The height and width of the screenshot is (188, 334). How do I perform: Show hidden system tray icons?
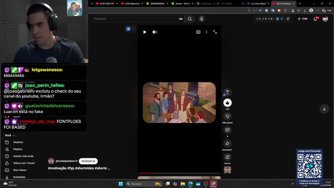tap(292, 184)
